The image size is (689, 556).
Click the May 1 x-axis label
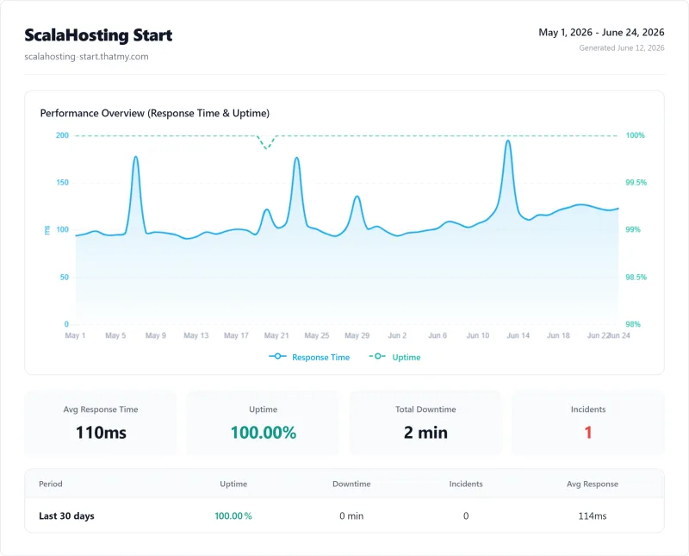point(75,335)
